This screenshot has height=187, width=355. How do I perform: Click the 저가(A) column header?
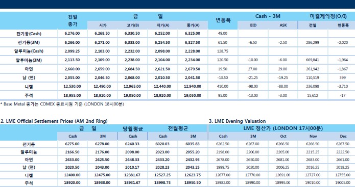163,25
